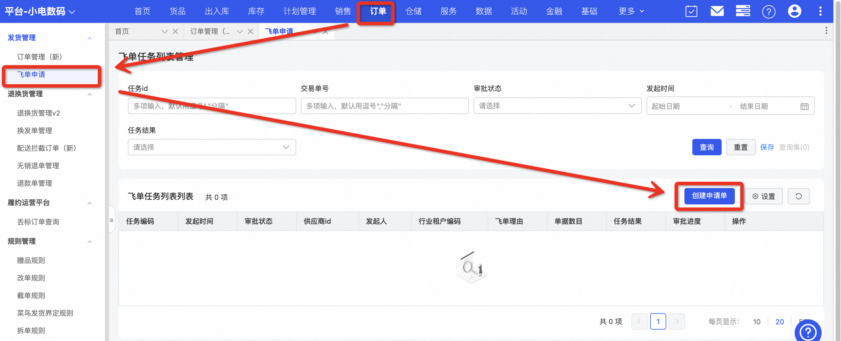
Task: Collapse the 规则管理 section
Action: point(89,241)
